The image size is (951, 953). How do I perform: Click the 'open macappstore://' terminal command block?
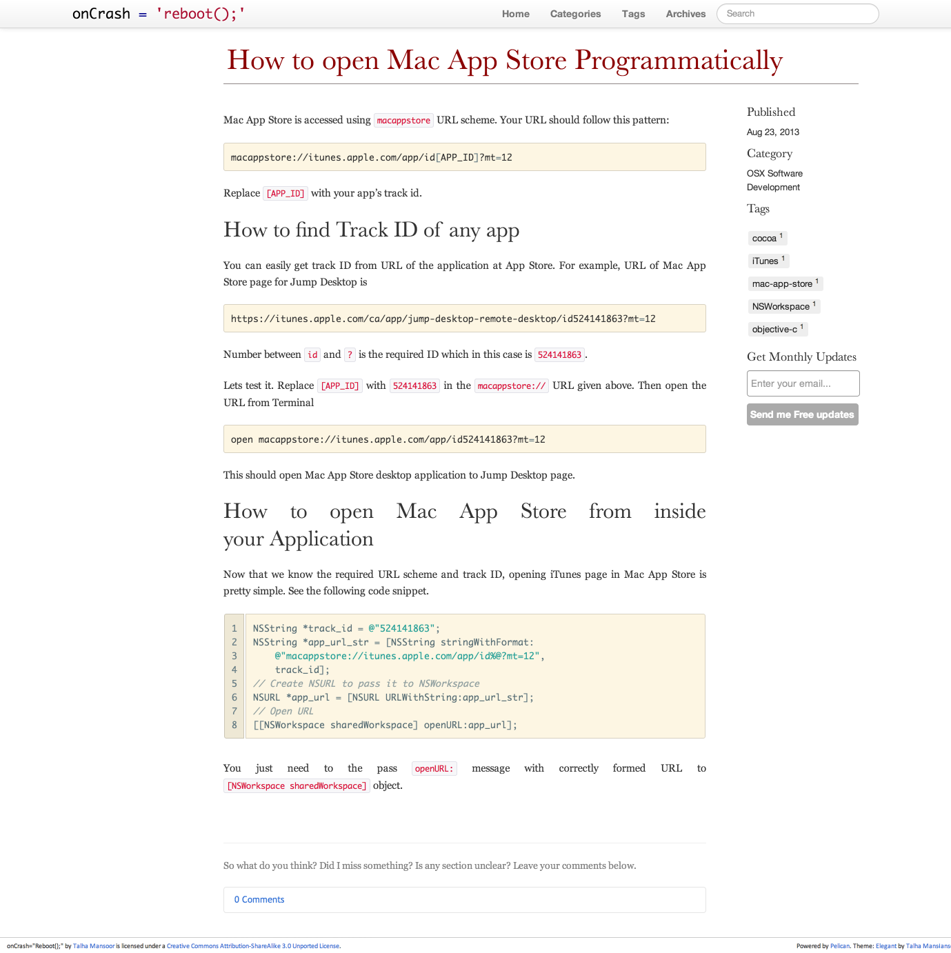pos(464,439)
